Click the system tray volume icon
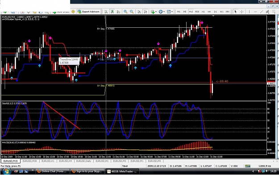Screen dimensions: 279x175 (267, 171)
